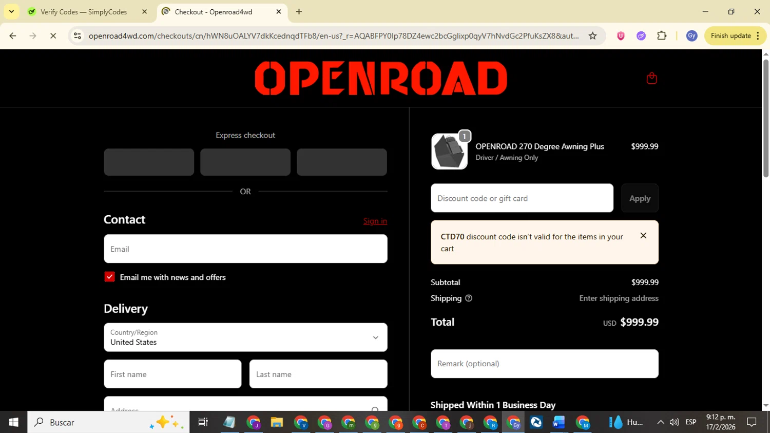Click the Finish update button

coord(735,36)
